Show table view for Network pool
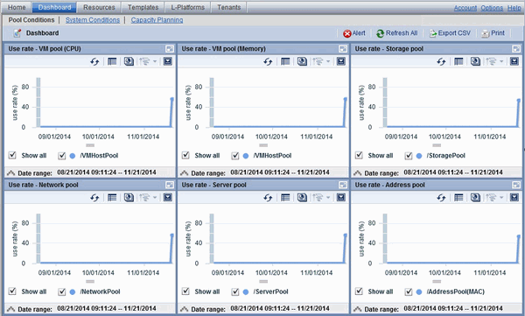The height and width of the screenshot is (316, 525). [112, 197]
